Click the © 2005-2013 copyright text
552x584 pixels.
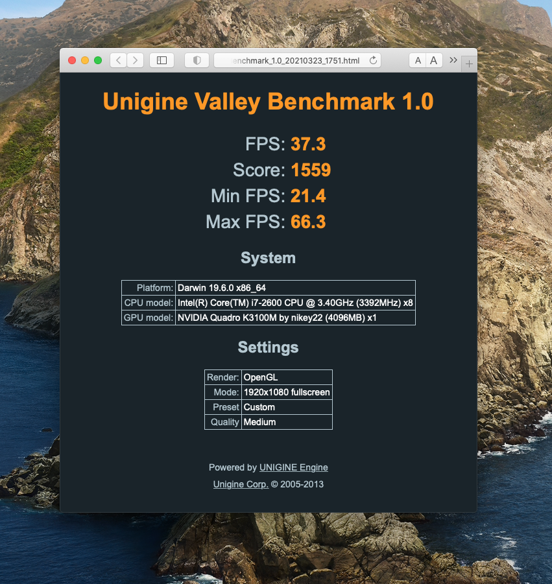click(297, 484)
